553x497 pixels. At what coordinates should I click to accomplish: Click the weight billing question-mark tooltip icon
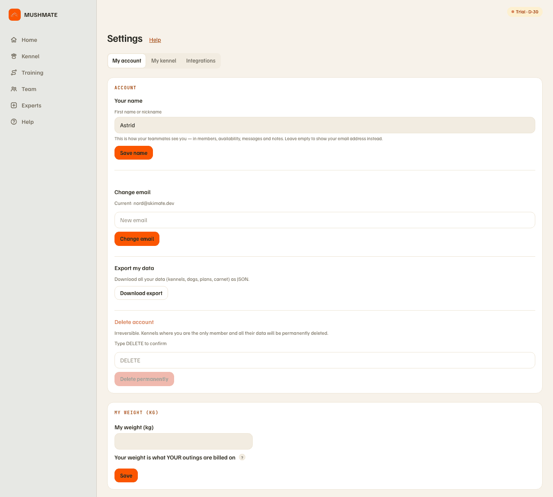point(242,457)
